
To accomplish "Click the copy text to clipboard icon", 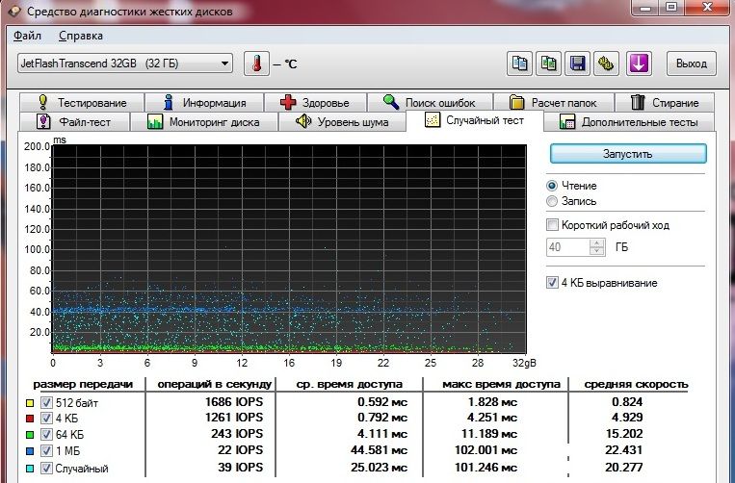I will (x=520, y=64).
